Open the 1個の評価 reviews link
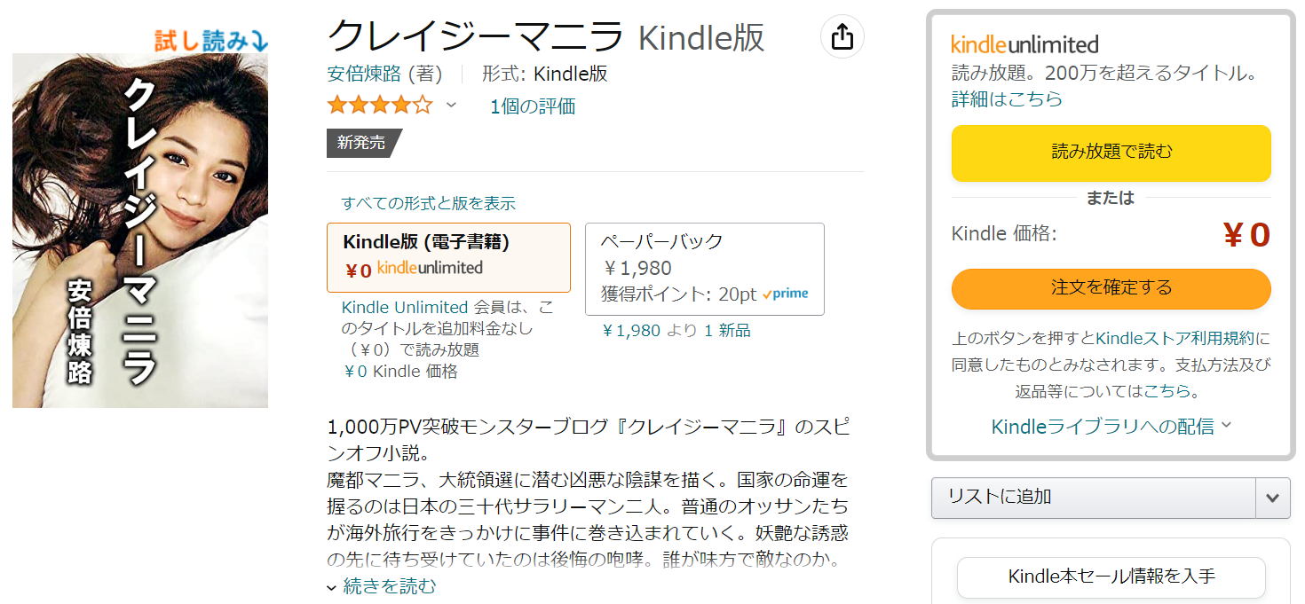Viewport: 1305px width, 604px height. (533, 106)
